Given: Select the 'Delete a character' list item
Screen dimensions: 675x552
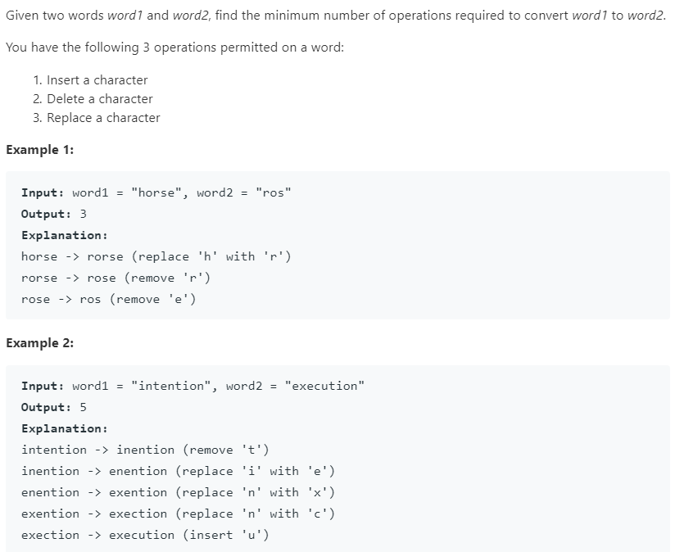Looking at the screenshot, I should tap(99, 99).
